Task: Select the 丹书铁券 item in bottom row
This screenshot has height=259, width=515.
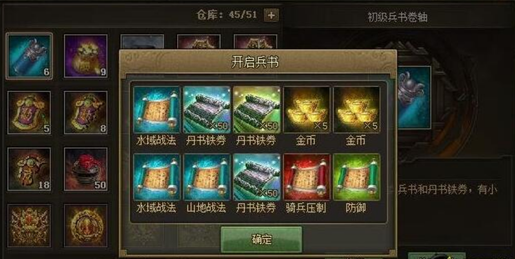Action: [256, 177]
